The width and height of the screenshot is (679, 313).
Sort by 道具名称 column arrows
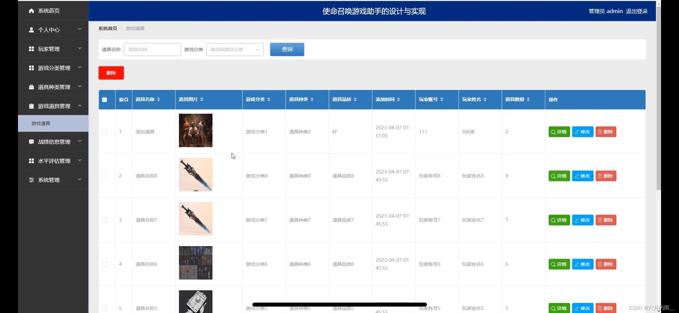click(x=158, y=100)
